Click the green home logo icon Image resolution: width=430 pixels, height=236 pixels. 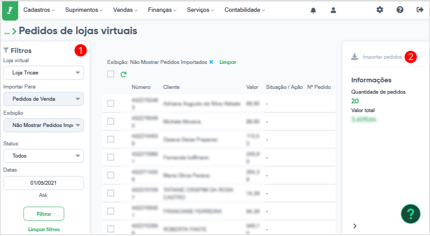pyautogui.click(x=10, y=11)
